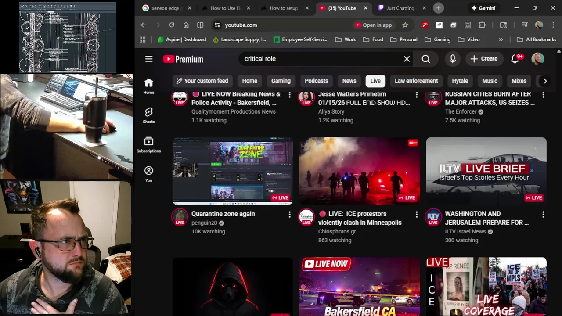The image size is (562, 316).
Task: Switch to the How to Use browser tab
Action: [x=226, y=8]
